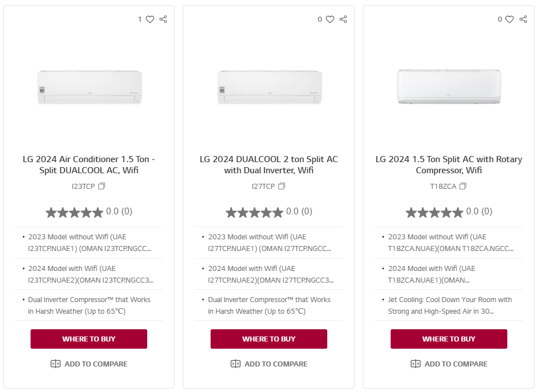Favorite the I27TCP DUALCOOL 2 ton AC
539x392 pixels.
click(x=330, y=19)
